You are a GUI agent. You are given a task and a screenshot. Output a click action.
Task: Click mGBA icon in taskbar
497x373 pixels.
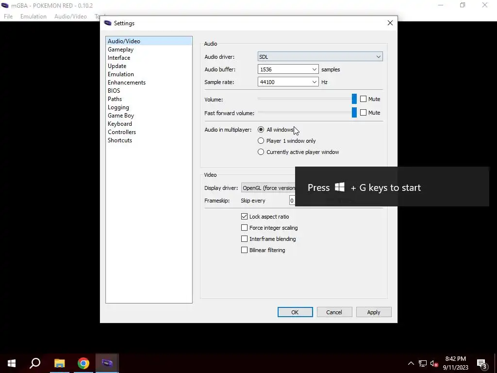pyautogui.click(x=107, y=363)
